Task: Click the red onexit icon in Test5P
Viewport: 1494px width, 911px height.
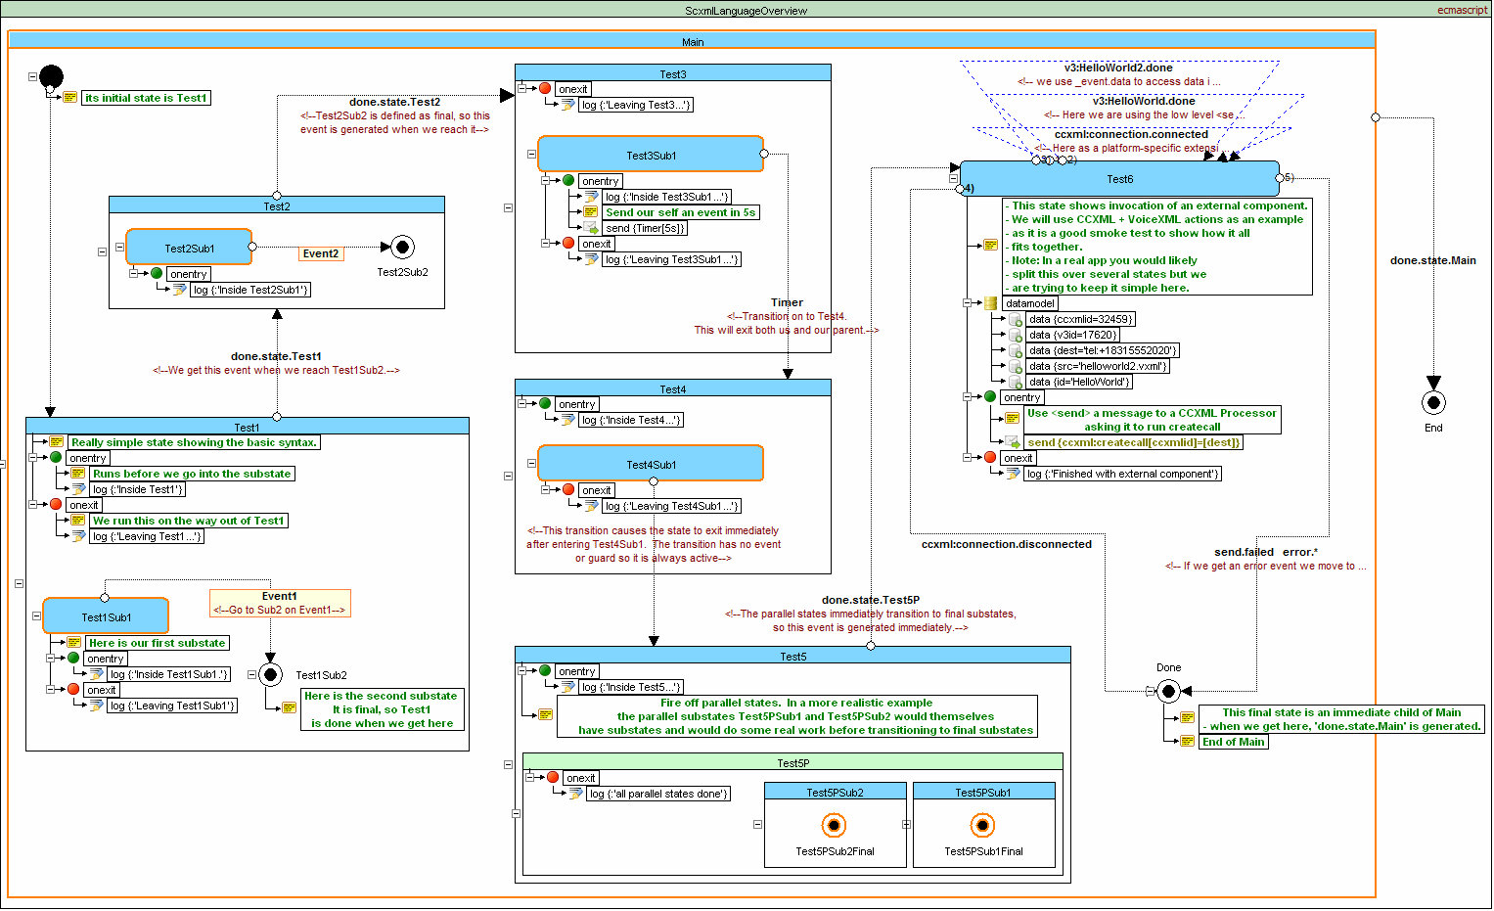Action: click(x=553, y=777)
